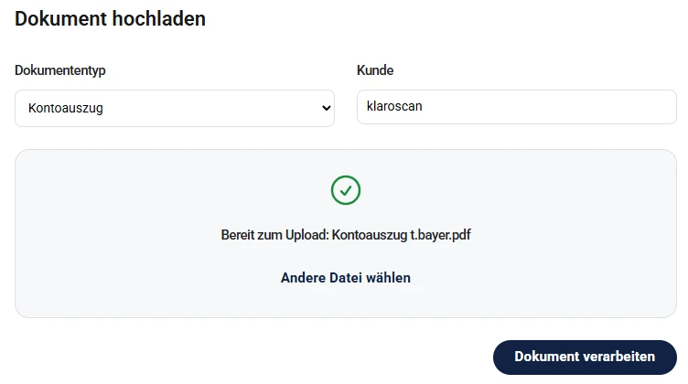Click the "Andere Datei wählen" button
This screenshot has height=384, width=688.
tap(345, 278)
